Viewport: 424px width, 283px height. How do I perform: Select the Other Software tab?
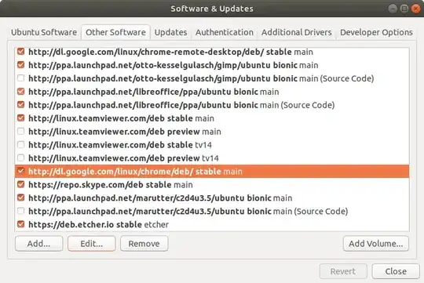115,32
